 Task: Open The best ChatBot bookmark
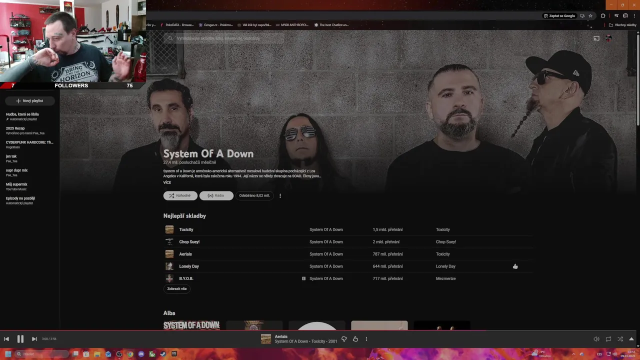pos(331,24)
